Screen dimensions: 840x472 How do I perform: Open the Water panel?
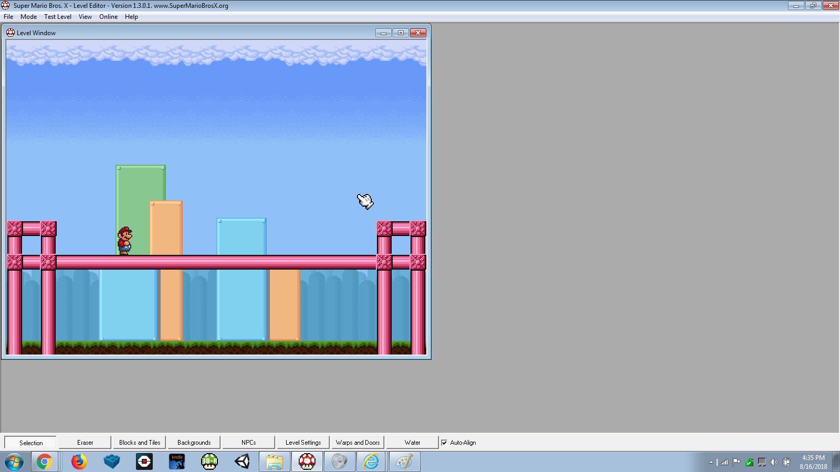click(x=413, y=443)
